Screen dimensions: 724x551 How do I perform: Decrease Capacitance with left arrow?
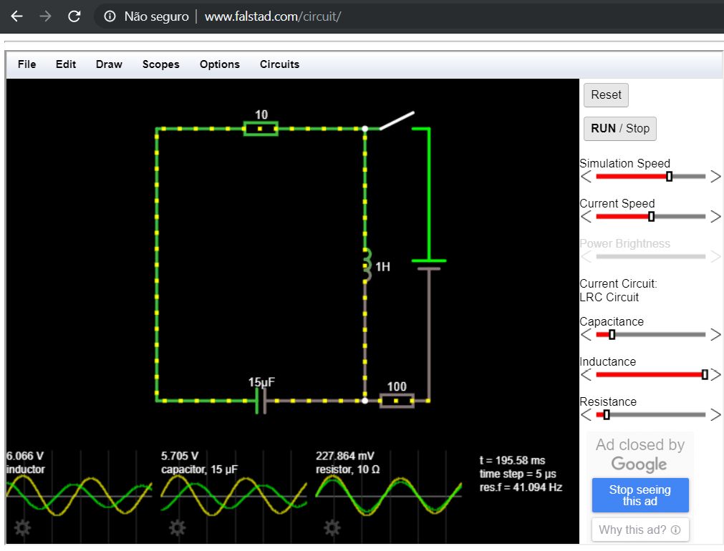click(586, 335)
